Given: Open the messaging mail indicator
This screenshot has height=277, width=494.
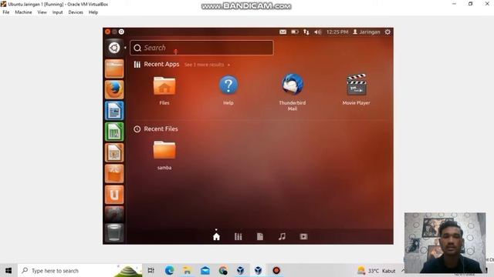Looking at the screenshot, I should [x=283, y=32].
